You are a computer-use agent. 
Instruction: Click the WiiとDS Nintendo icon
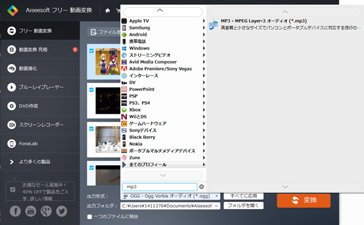pyautogui.click(x=124, y=117)
